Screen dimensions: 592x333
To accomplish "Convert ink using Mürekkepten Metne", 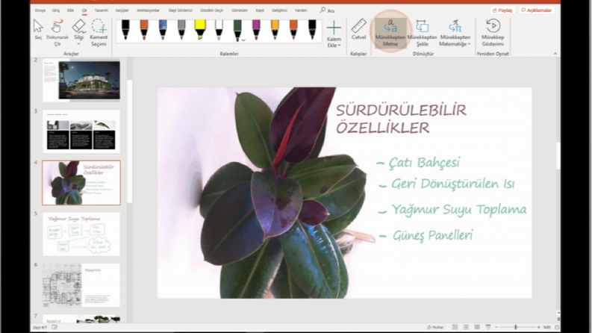I will [x=390, y=33].
